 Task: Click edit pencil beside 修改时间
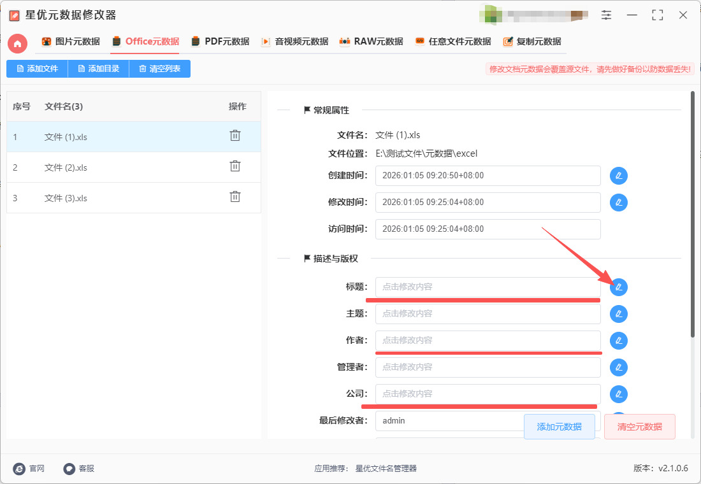coord(619,203)
